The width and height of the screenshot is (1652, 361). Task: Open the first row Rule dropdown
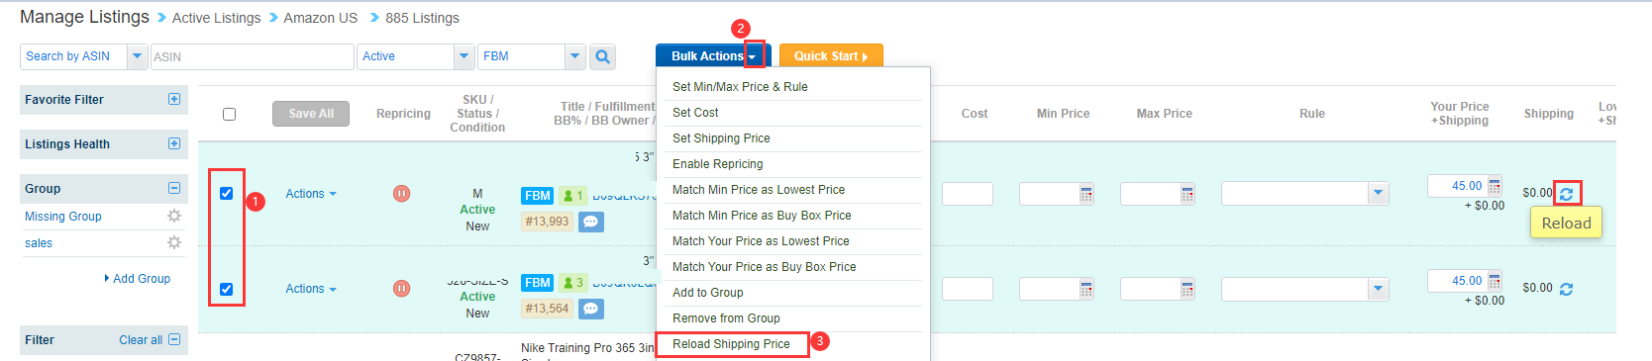(1304, 193)
